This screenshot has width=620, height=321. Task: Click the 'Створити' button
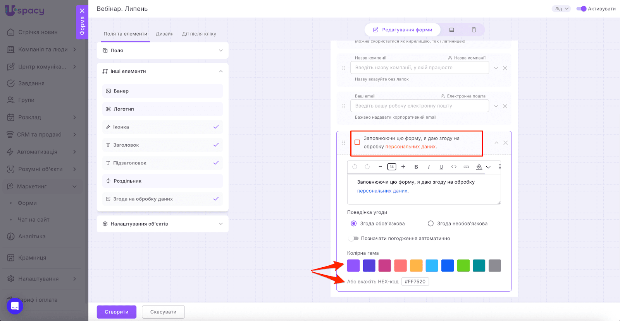coord(116,312)
